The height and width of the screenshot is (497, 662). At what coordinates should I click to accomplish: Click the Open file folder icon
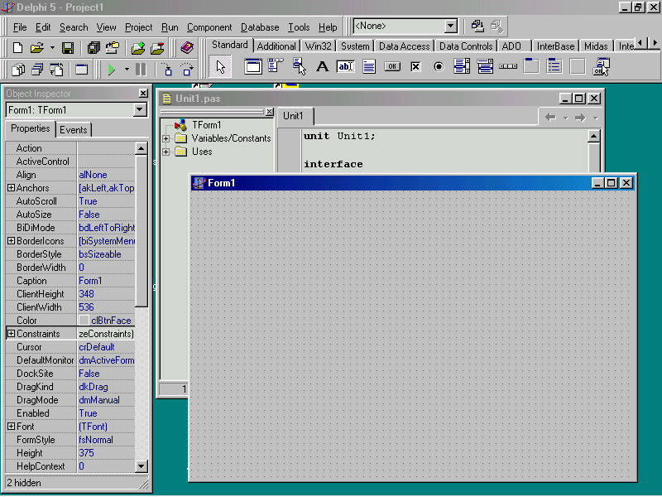[37, 48]
